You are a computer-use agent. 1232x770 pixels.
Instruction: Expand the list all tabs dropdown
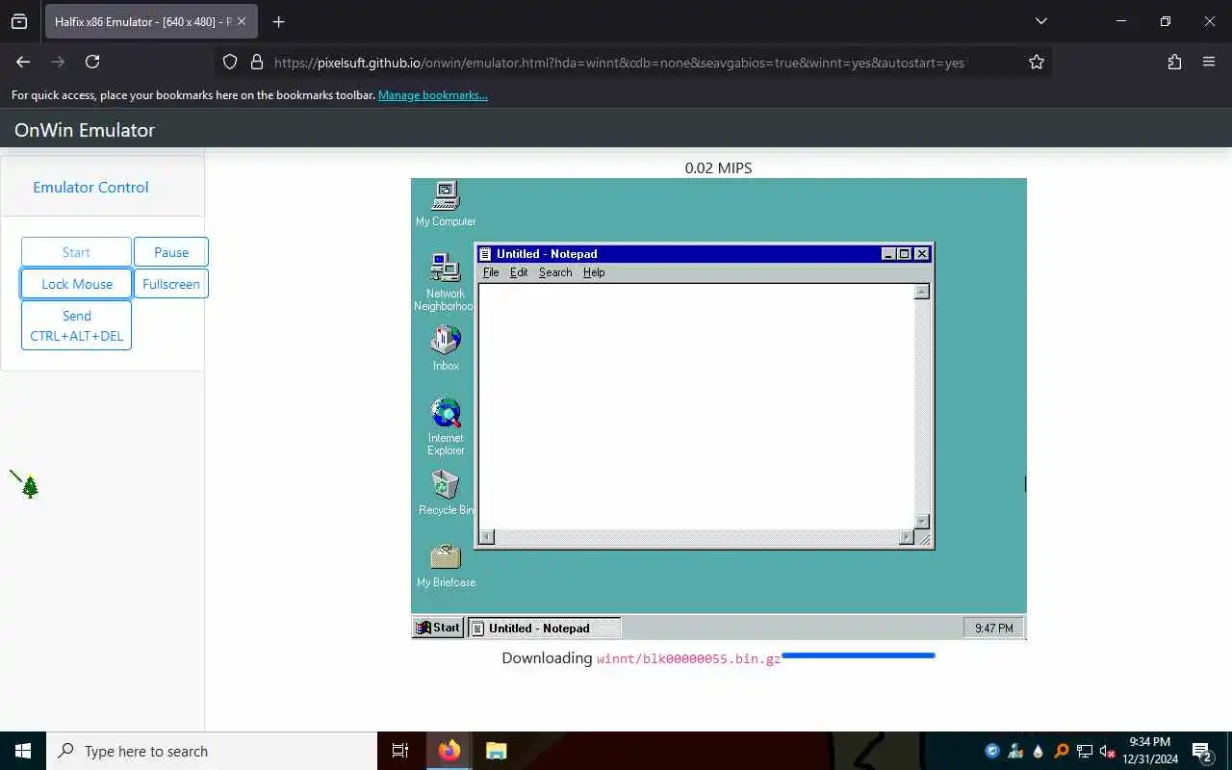point(1040,21)
